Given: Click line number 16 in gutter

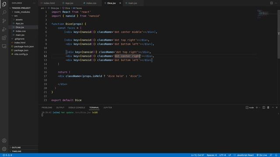Looking at the screenshot, I should coord(45,72).
